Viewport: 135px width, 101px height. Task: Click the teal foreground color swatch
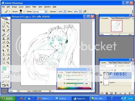[x=4, y=68]
